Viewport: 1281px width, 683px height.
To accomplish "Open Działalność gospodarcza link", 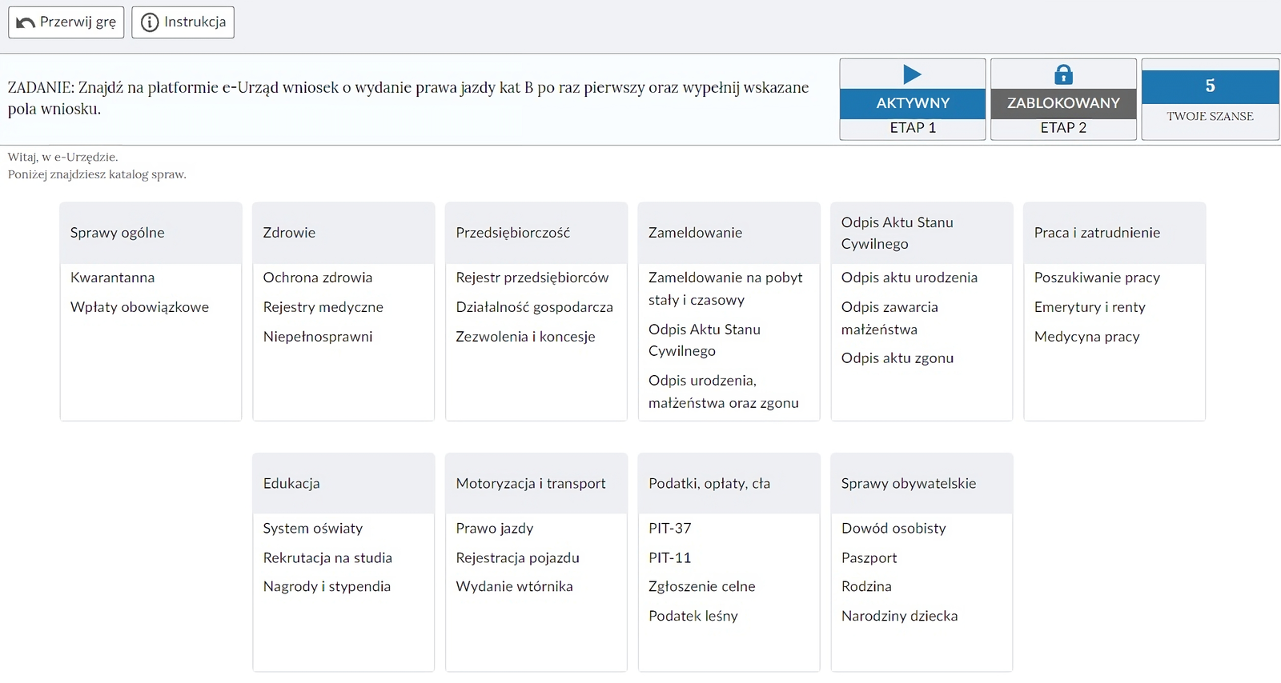I will [534, 307].
